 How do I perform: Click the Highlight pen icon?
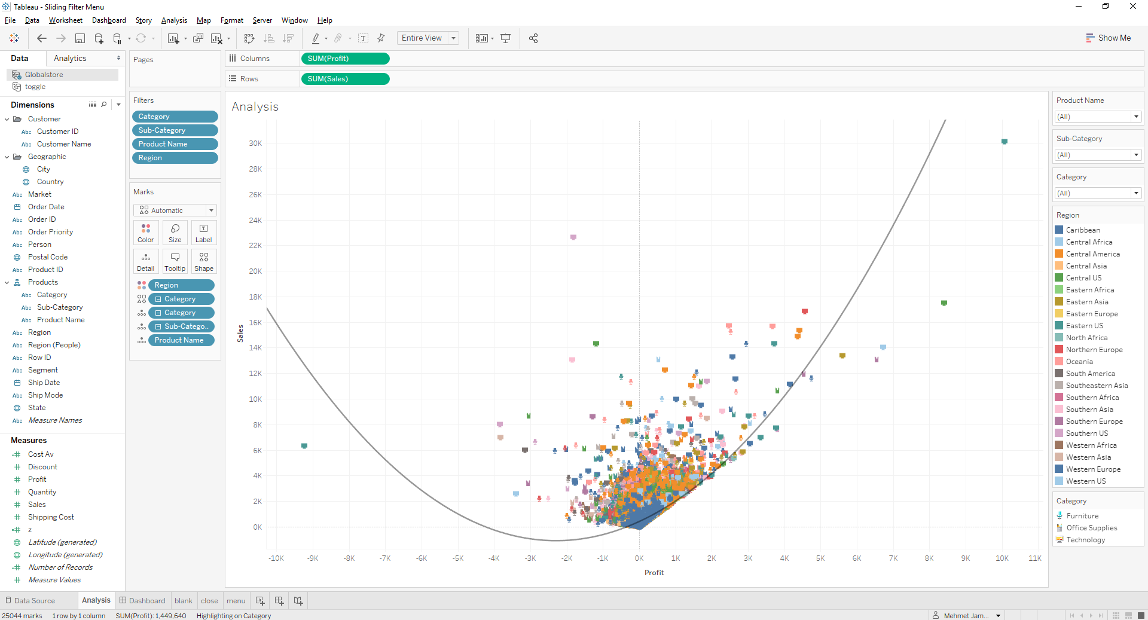tap(316, 38)
